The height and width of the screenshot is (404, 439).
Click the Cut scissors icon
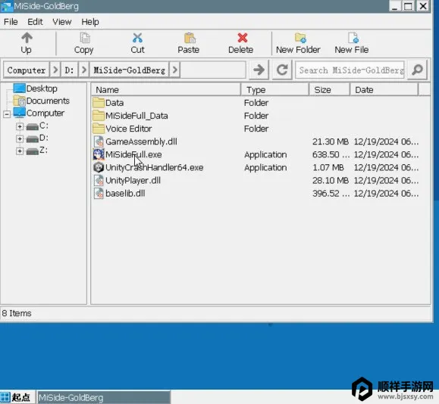click(137, 38)
